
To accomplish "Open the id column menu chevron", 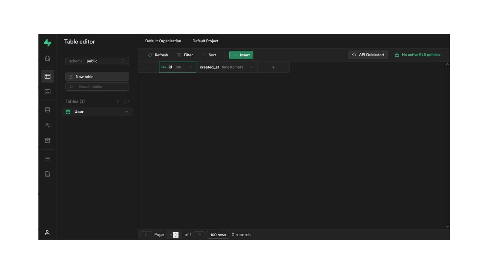I will 190,67.
